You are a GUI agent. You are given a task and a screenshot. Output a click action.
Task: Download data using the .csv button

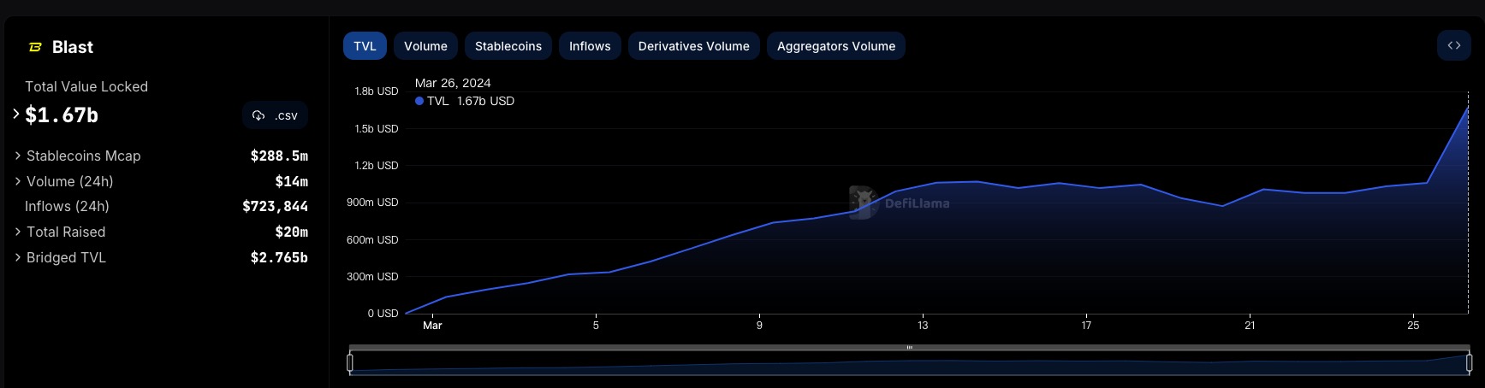coord(275,115)
